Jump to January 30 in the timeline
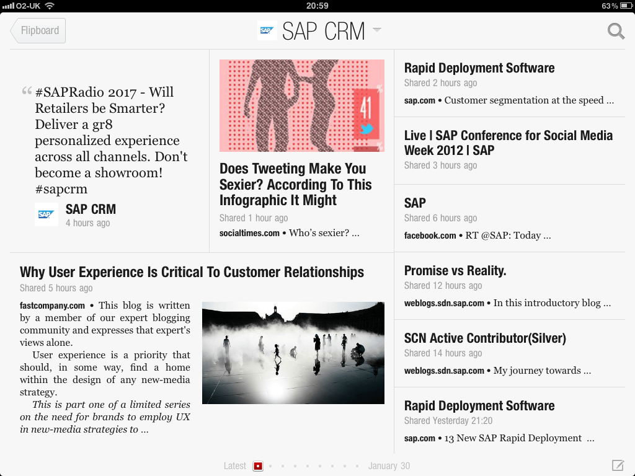The image size is (635, 476). [389, 466]
